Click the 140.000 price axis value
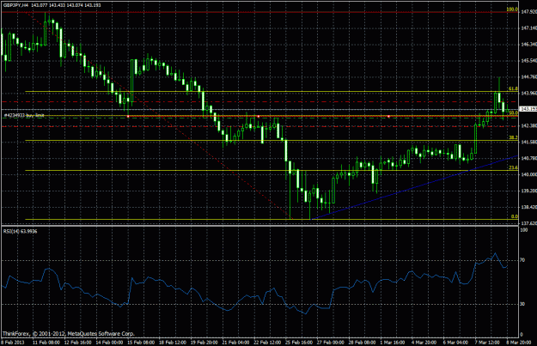 528,174
